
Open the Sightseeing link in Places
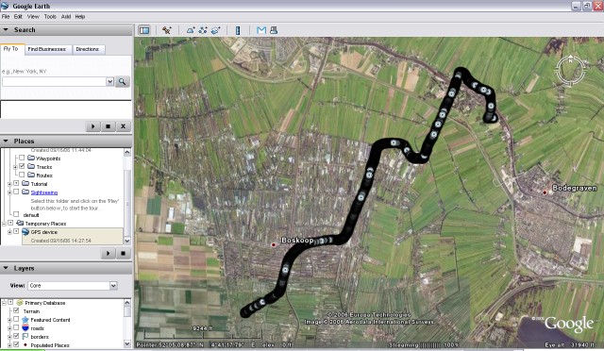pyautogui.click(x=44, y=192)
